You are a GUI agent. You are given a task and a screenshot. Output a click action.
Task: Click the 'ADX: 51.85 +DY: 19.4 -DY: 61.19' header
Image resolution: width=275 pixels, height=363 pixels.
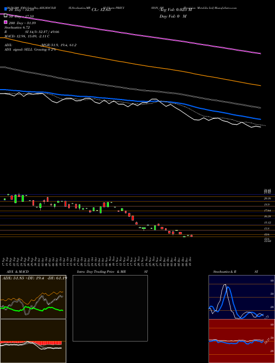pos(34,278)
